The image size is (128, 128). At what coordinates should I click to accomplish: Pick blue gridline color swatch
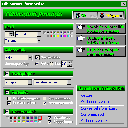coord(28,121)
